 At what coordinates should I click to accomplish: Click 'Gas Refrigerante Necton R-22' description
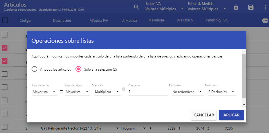[67, 128]
